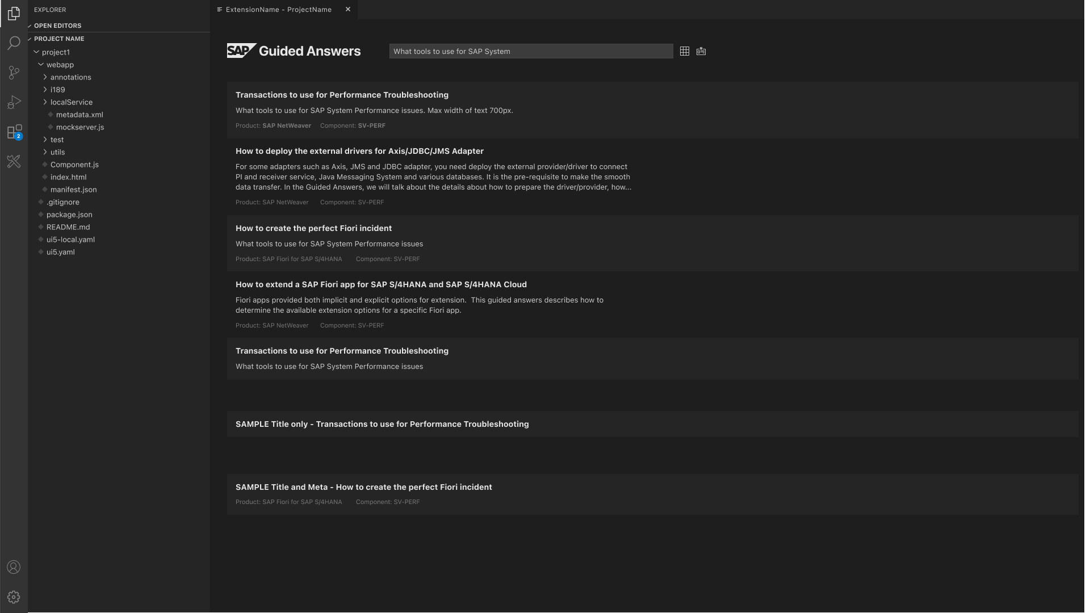This screenshot has height=613, width=1090.
Task: Open the Extensions view with the badge 2
Action: click(x=14, y=132)
